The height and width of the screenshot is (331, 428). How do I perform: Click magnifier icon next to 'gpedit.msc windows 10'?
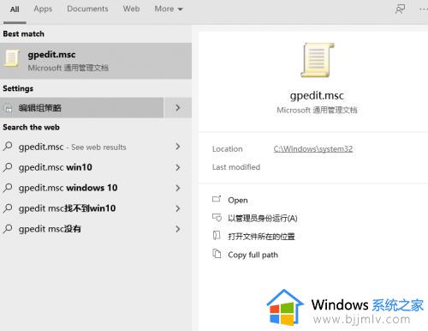click(x=8, y=188)
